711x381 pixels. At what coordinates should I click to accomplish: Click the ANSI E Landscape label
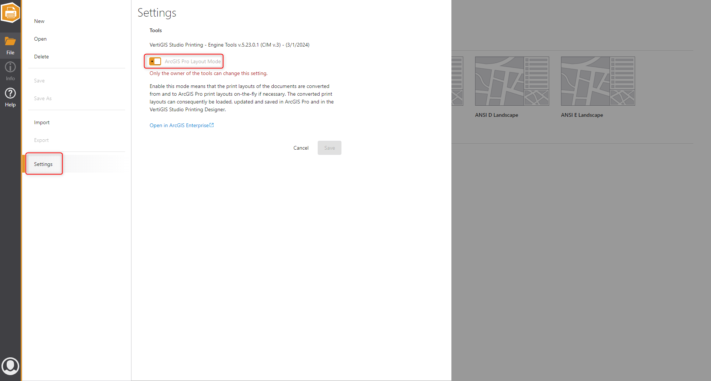[x=582, y=115]
